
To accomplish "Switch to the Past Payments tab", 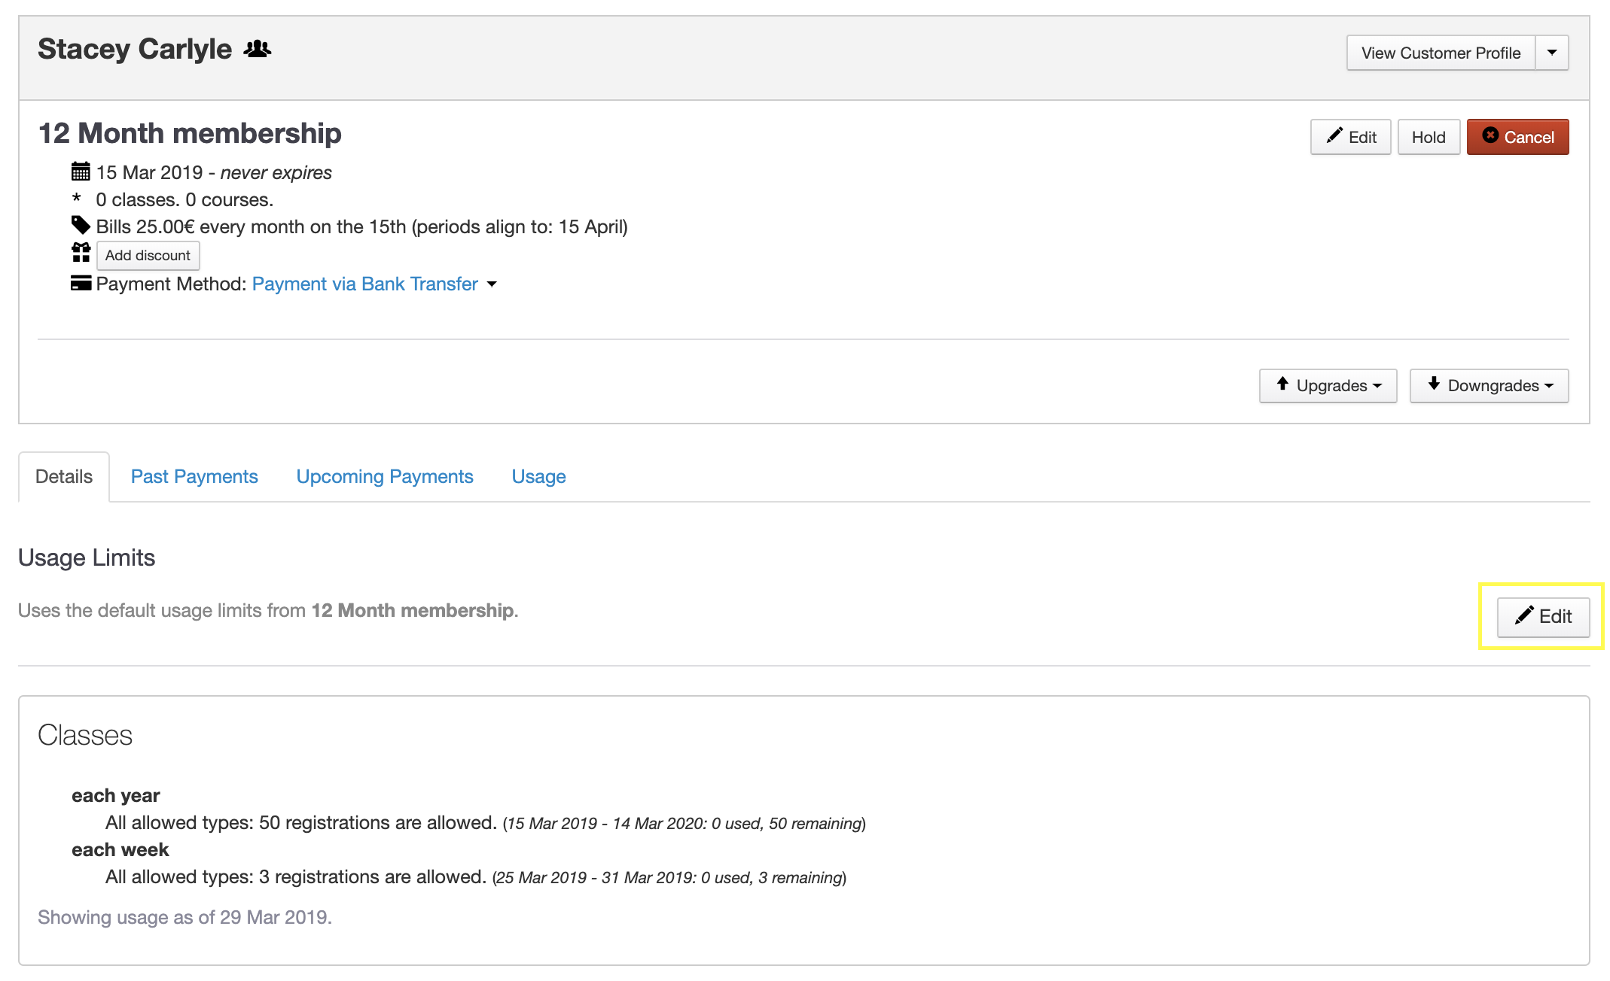I will tap(194, 476).
